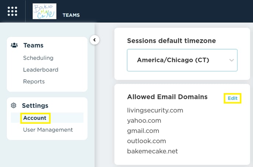Select Account in Settings

47,118
